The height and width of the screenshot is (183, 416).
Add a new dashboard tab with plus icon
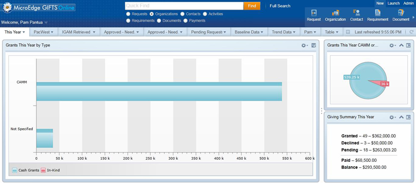click(348, 32)
